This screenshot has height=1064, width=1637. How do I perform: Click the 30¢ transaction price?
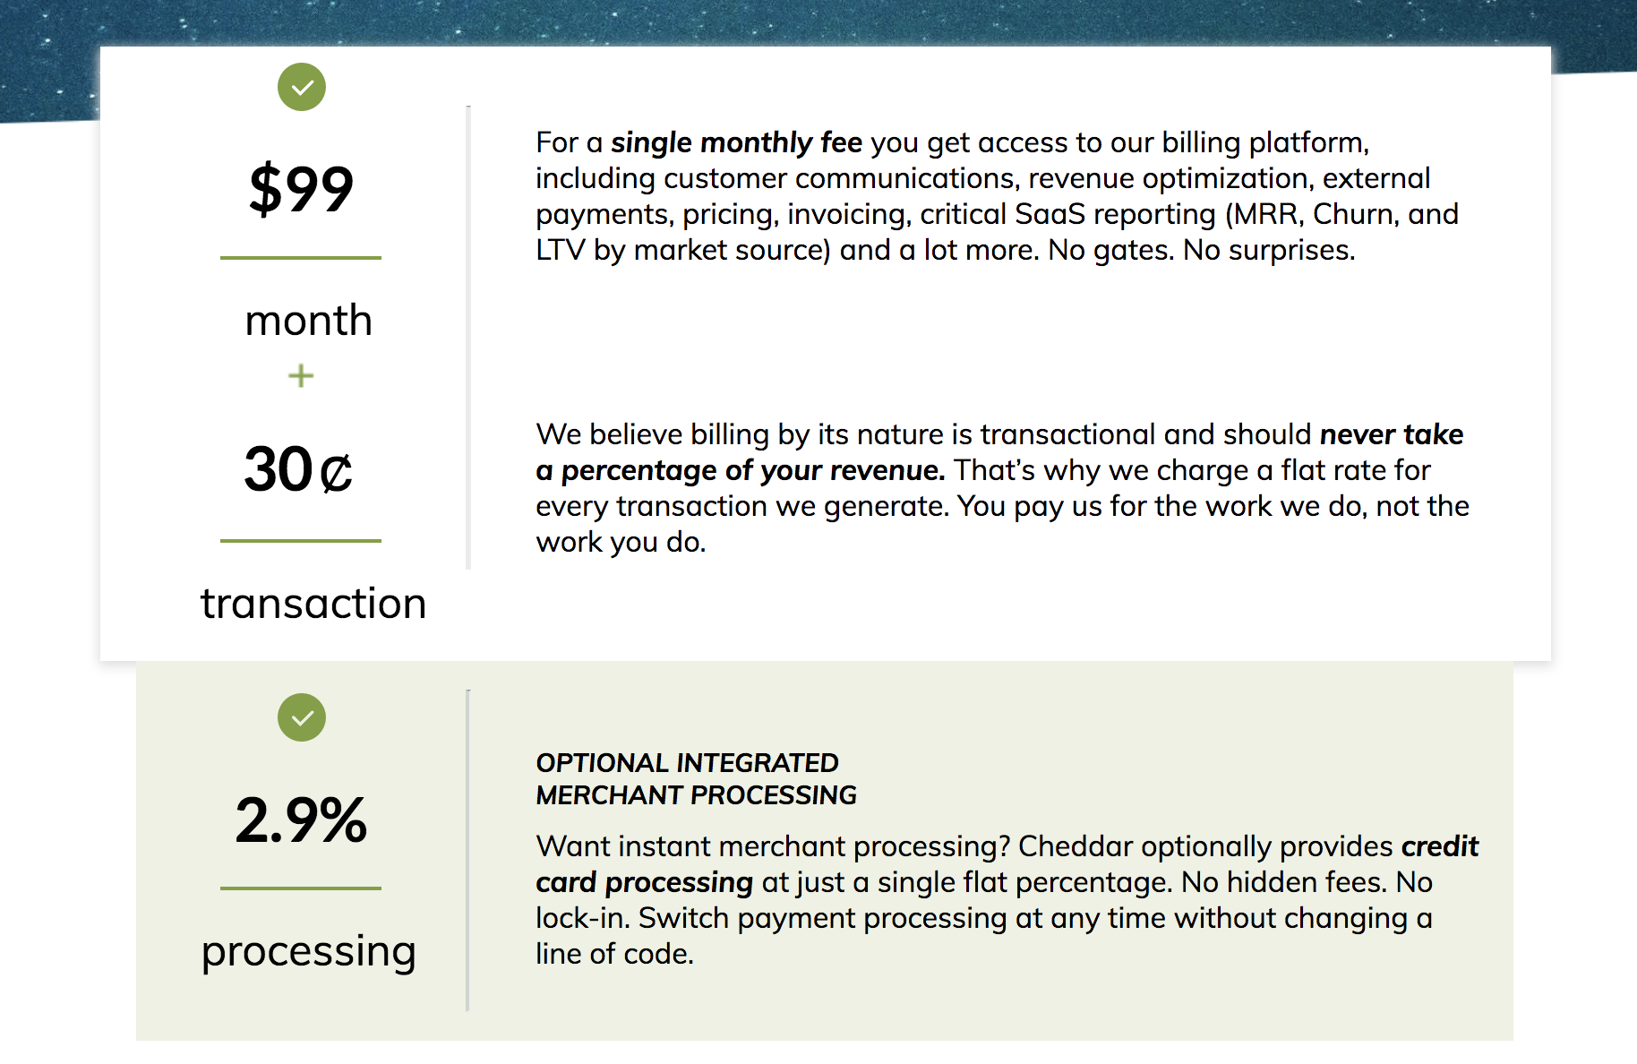299,470
